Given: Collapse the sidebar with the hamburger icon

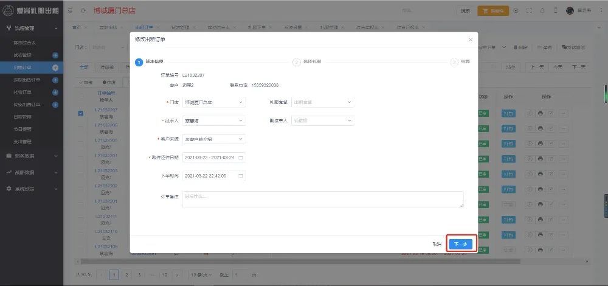Looking at the screenshot, I should tap(71, 10).
